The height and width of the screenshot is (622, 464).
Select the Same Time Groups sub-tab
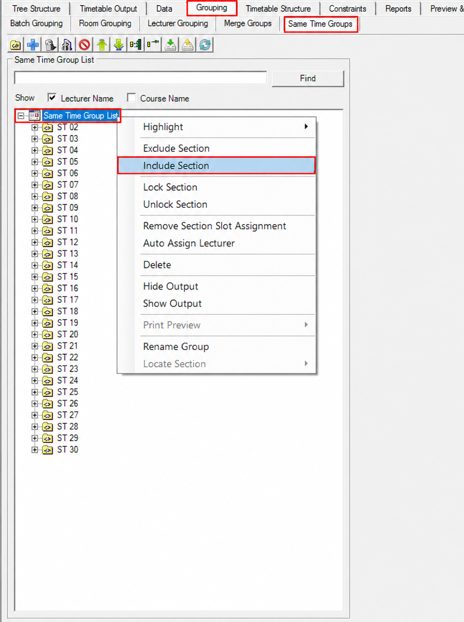320,24
